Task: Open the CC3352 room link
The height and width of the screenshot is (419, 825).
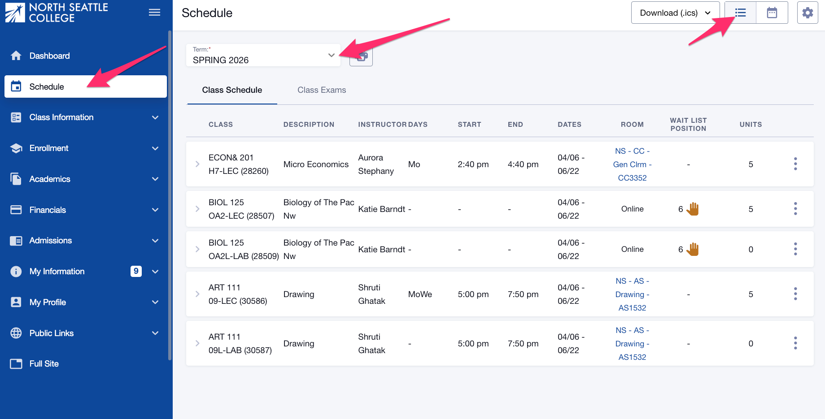Action: point(632,177)
